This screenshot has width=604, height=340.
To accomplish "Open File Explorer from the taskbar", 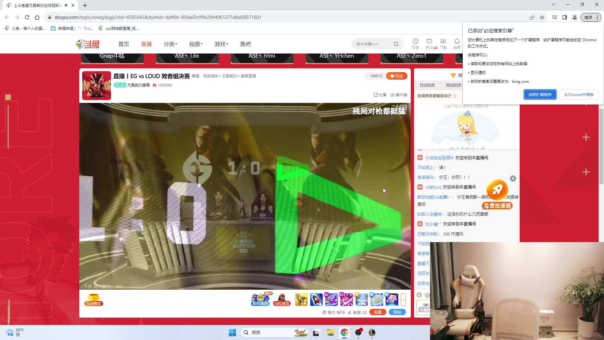I will (330, 332).
